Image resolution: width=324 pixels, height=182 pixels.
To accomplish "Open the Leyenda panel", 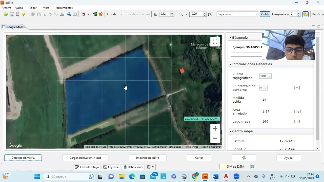I will [111, 167].
